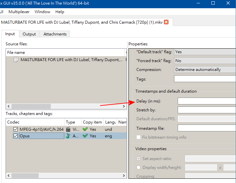236x183 pixels.
Task: Click the green checkmark in the MPEG-4 track row
Action: tap(85, 129)
